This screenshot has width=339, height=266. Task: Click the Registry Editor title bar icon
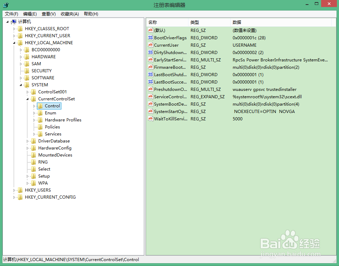coord(6,5)
